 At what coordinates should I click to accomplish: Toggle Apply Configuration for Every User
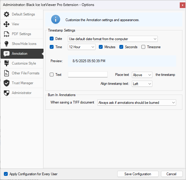tap(6, 174)
